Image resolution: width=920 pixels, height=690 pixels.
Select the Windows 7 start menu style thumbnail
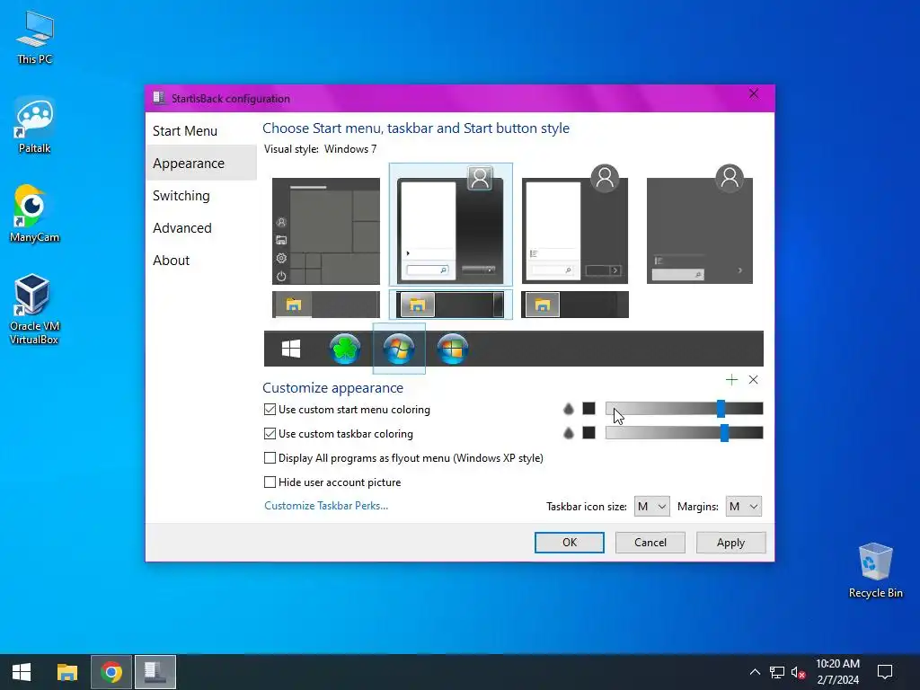click(451, 225)
